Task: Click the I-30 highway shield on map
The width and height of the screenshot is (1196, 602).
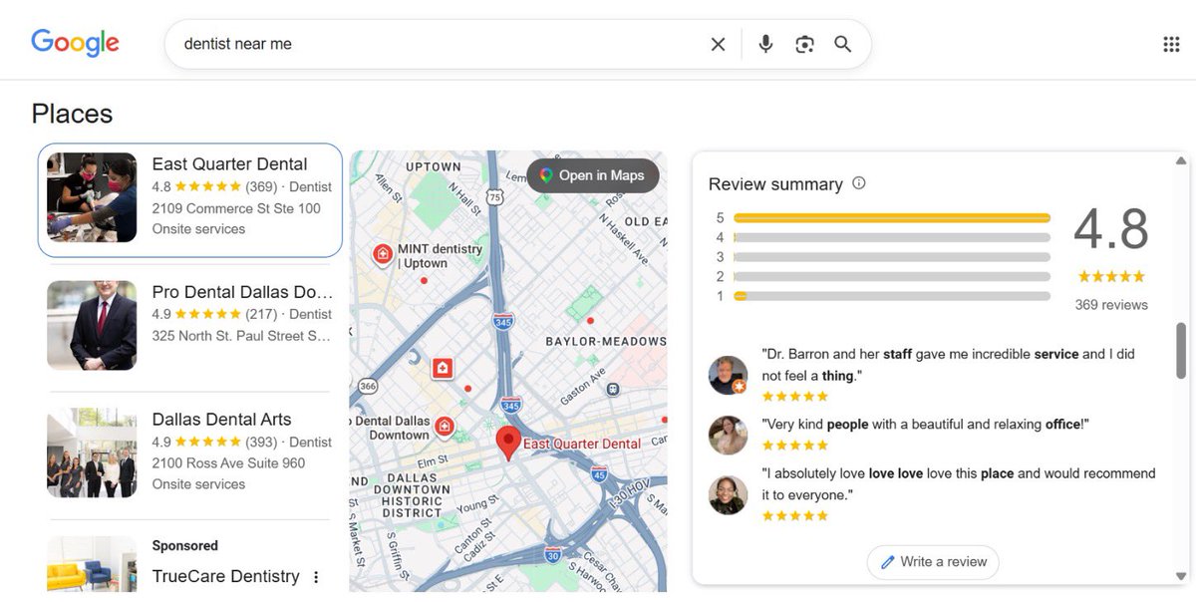Action: pyautogui.click(x=552, y=555)
